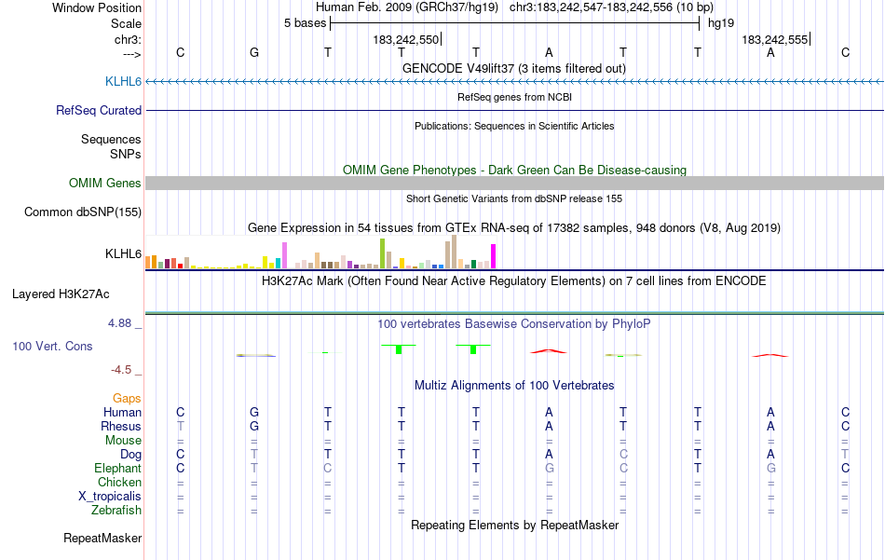885x560 pixels.
Task: Click the RefSeq Curated intron line
Action: click(x=514, y=110)
